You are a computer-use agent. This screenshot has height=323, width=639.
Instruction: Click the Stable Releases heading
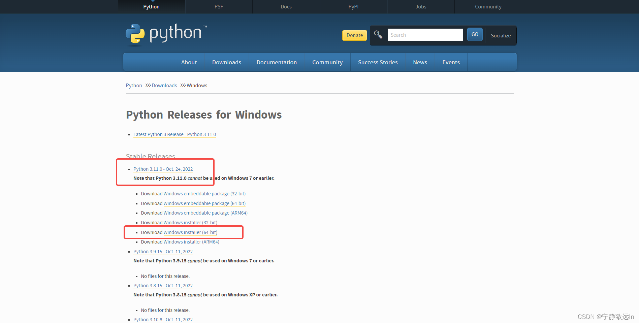pos(151,156)
